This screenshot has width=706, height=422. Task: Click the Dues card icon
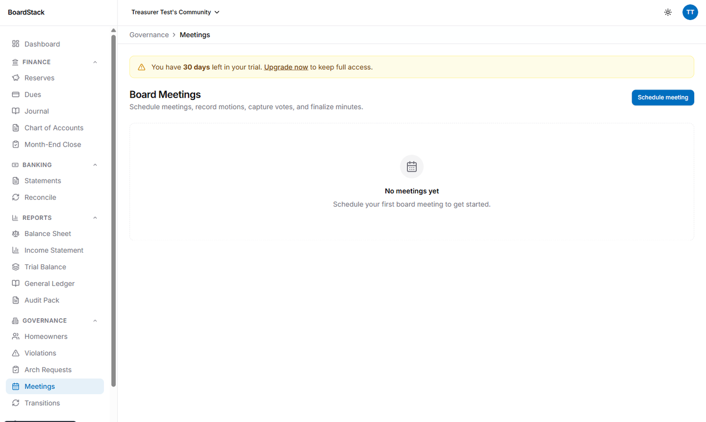click(16, 94)
